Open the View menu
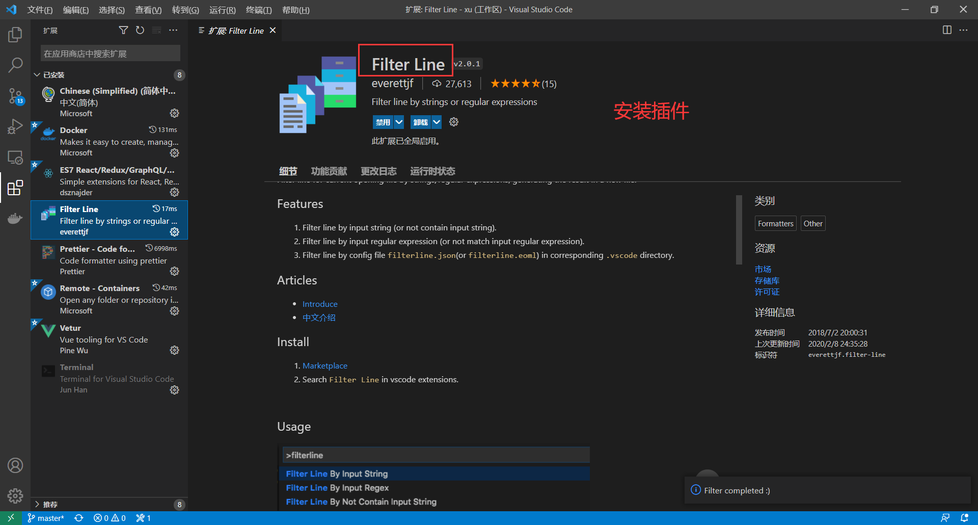 148,10
